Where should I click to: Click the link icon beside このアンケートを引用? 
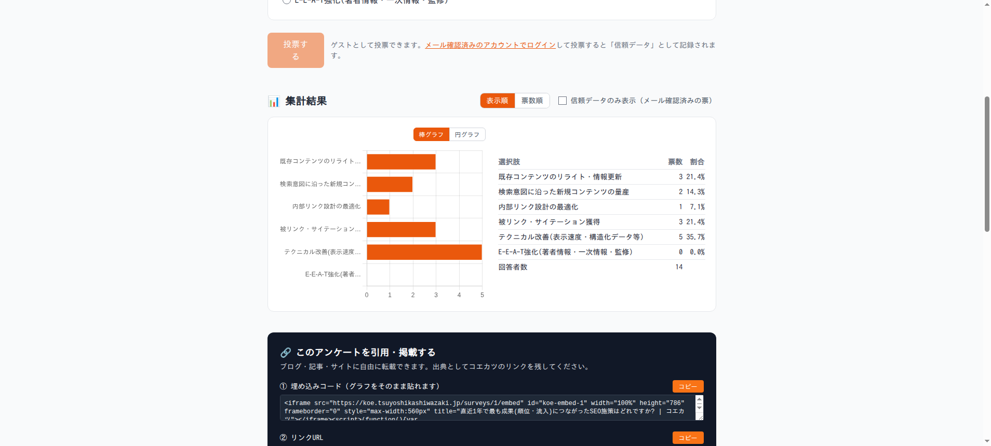point(286,353)
